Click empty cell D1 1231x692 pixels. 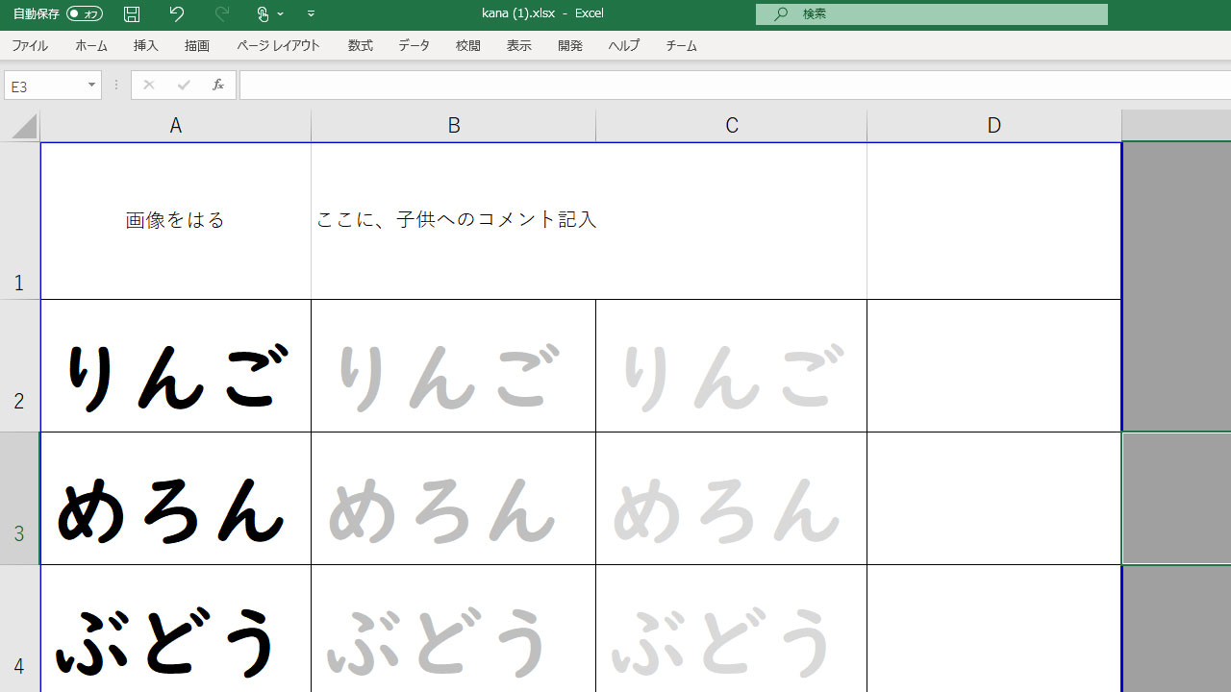pos(993,220)
